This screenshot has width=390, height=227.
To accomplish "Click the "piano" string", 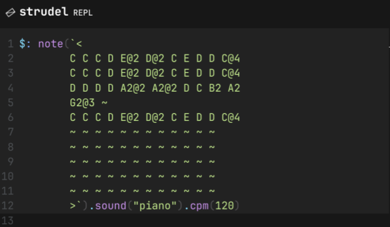I will 155,206.
